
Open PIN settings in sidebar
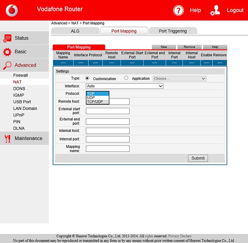coord(17,122)
